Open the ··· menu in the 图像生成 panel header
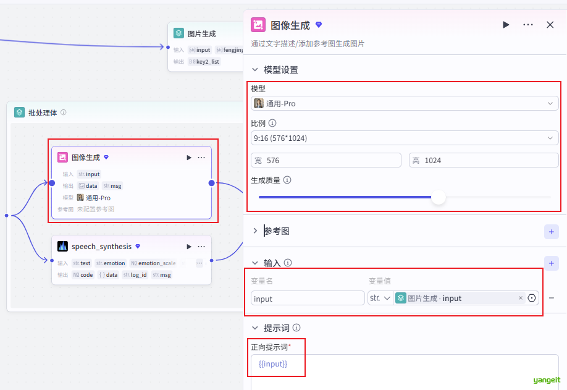The width and height of the screenshot is (567, 390). pyautogui.click(x=527, y=25)
